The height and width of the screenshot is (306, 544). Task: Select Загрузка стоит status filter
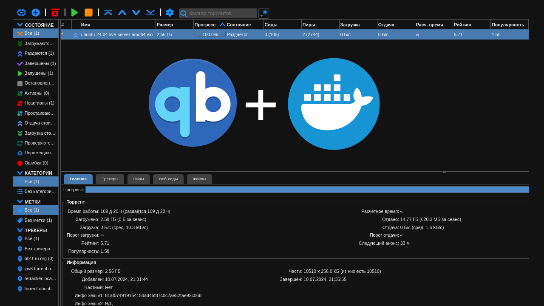coord(36,133)
